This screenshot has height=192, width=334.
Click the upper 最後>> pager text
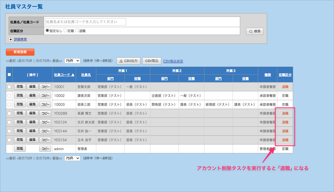[57, 61]
